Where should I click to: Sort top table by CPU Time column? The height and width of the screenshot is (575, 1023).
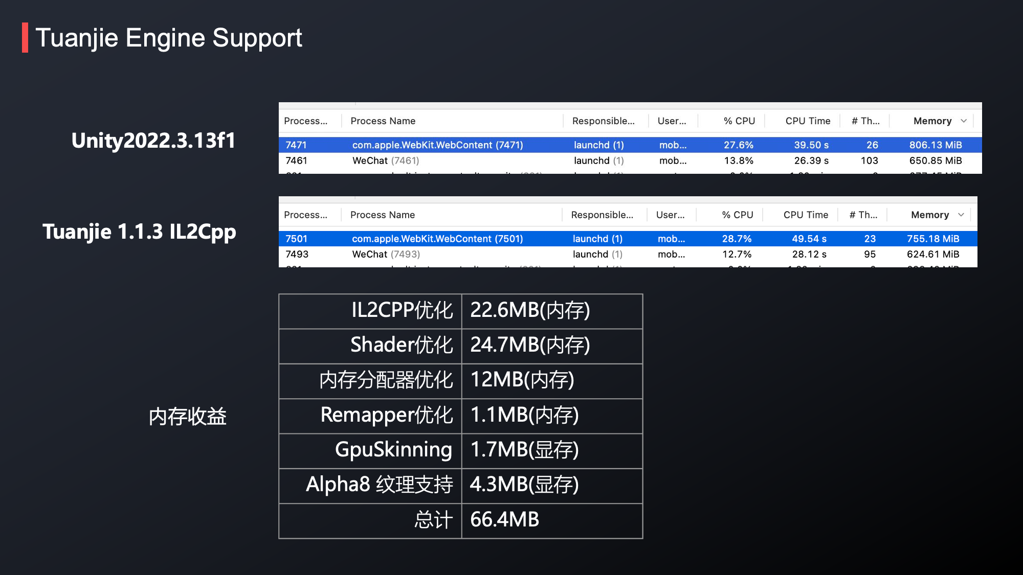coord(808,121)
